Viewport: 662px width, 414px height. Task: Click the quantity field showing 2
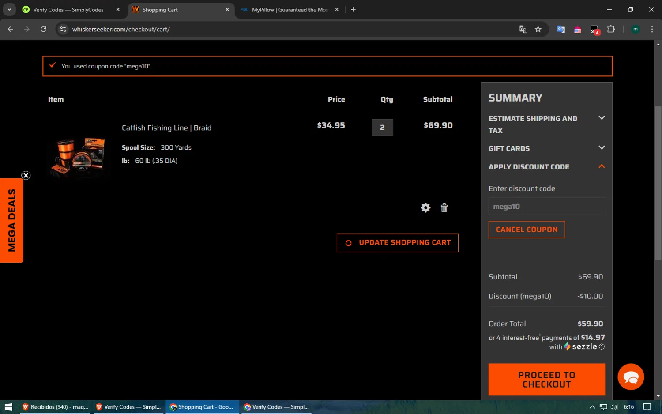[382, 128]
